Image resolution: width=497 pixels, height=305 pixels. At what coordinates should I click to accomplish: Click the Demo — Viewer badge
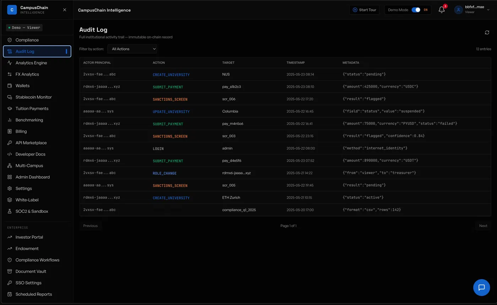[x=24, y=28]
